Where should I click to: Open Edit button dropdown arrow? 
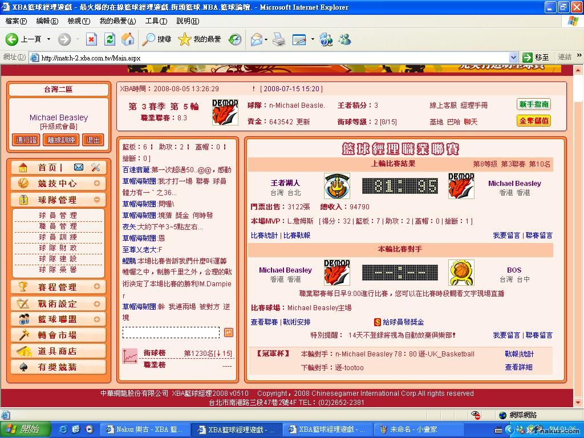pyautogui.click(x=313, y=39)
